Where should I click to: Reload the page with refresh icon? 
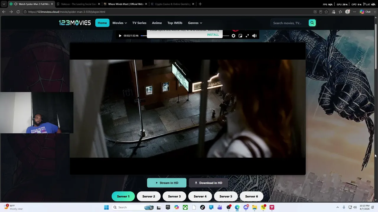(x=18, y=12)
